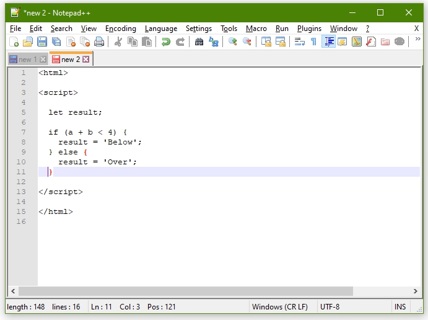Open the Replace dialog icon
This screenshot has height=320, width=428.
click(x=214, y=42)
